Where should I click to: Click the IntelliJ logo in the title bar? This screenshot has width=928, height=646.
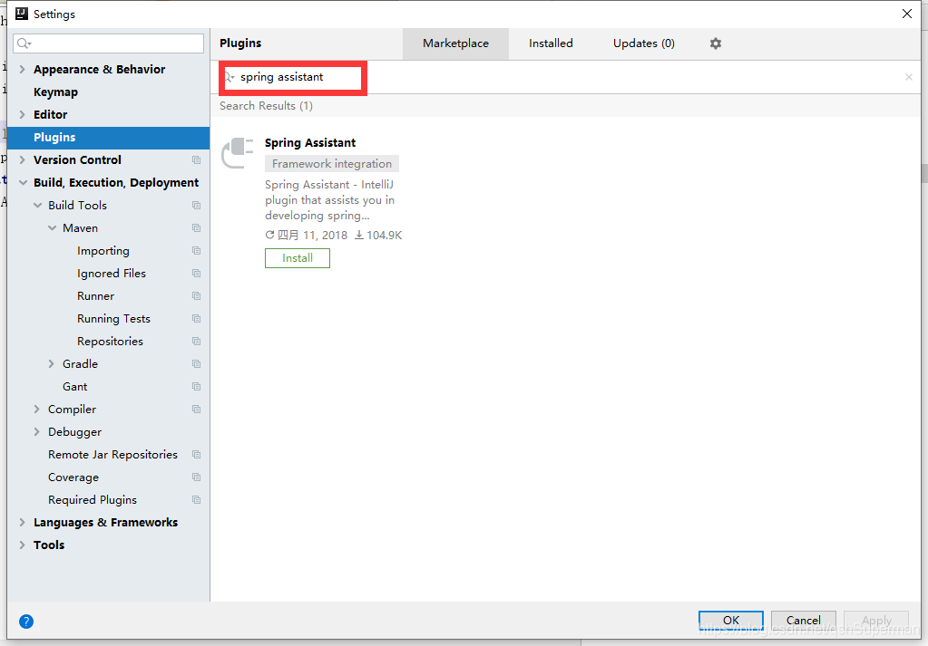[22, 14]
